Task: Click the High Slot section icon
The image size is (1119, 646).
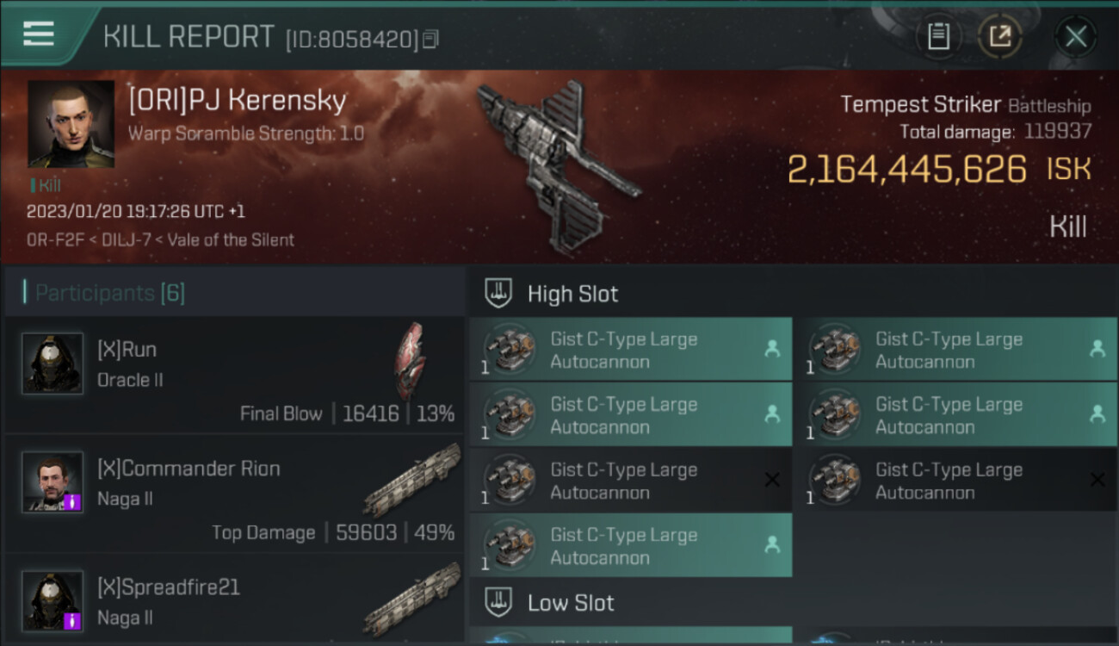Action: [498, 294]
